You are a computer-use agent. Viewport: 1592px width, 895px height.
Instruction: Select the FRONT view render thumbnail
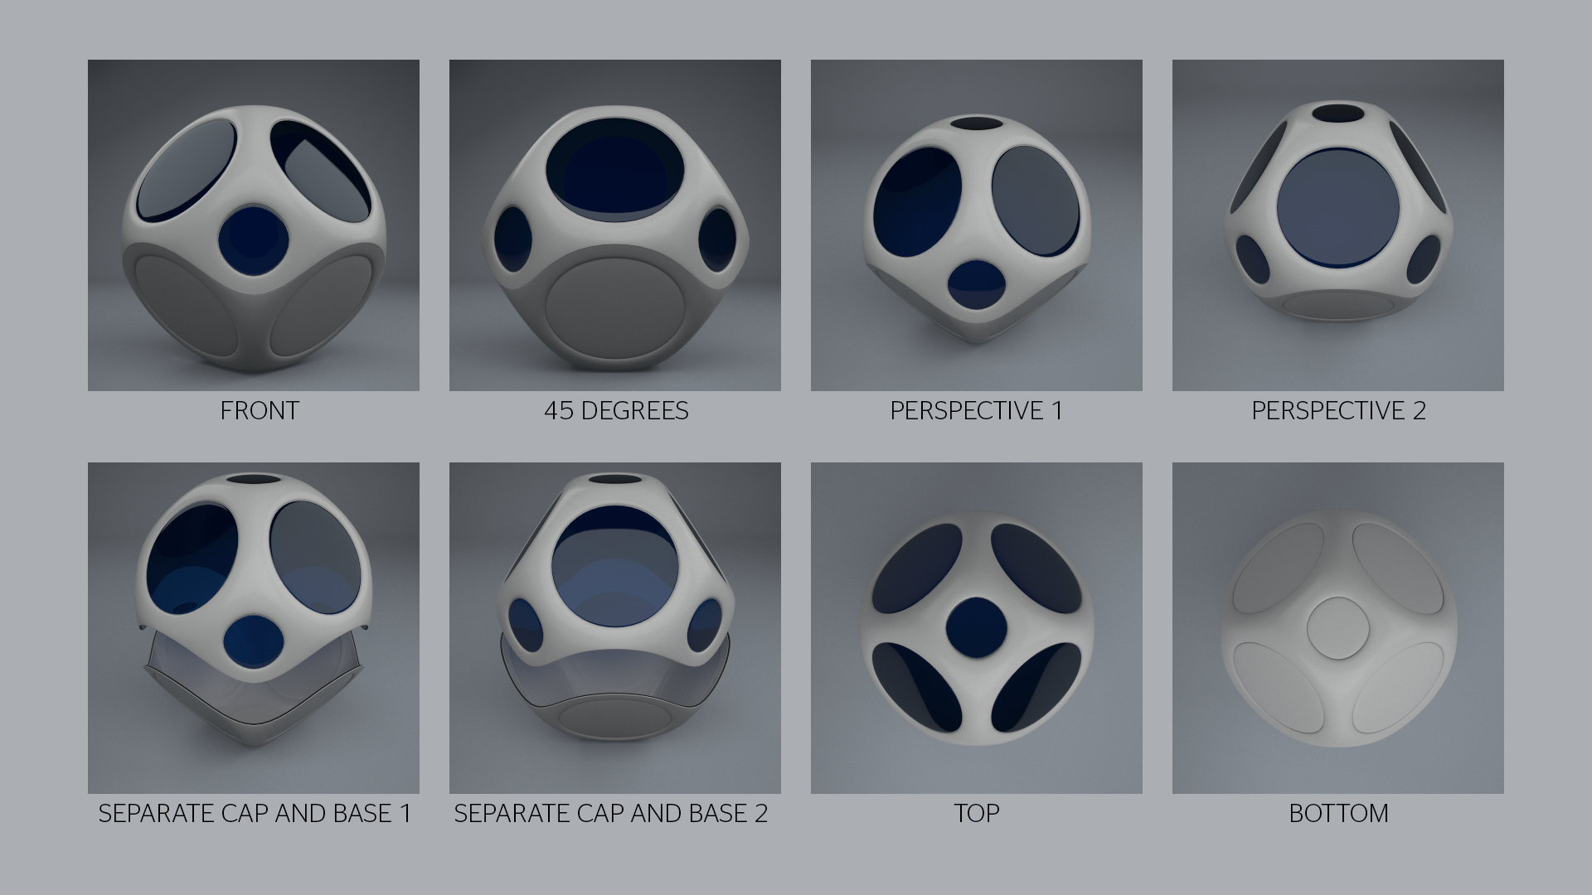[254, 225]
